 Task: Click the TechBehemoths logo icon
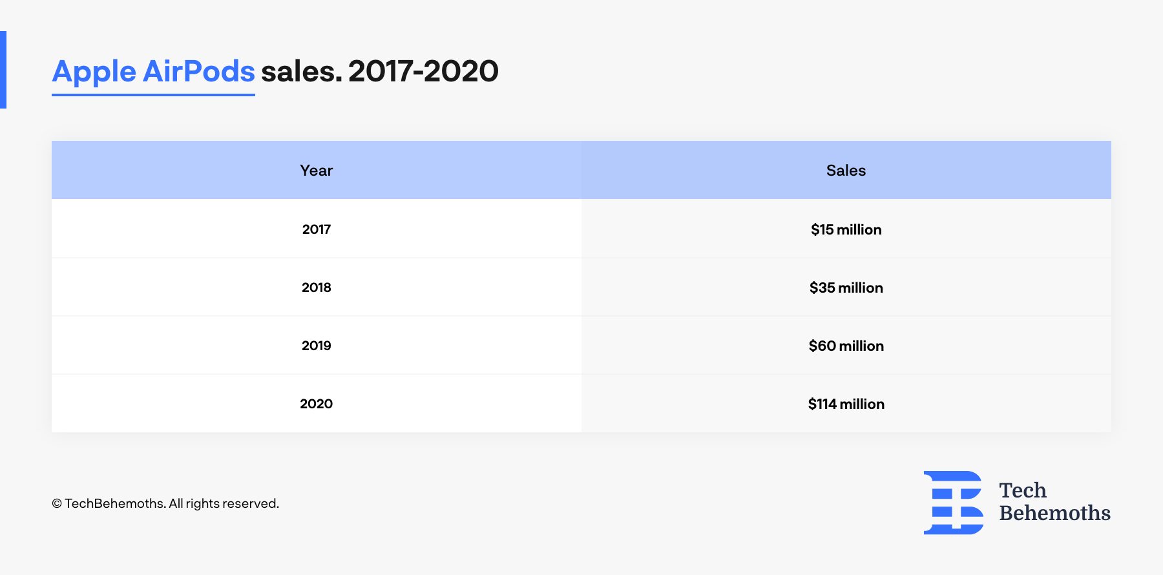[953, 503]
